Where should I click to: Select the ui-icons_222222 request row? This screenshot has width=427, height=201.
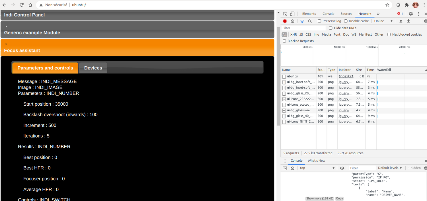click(354, 99)
